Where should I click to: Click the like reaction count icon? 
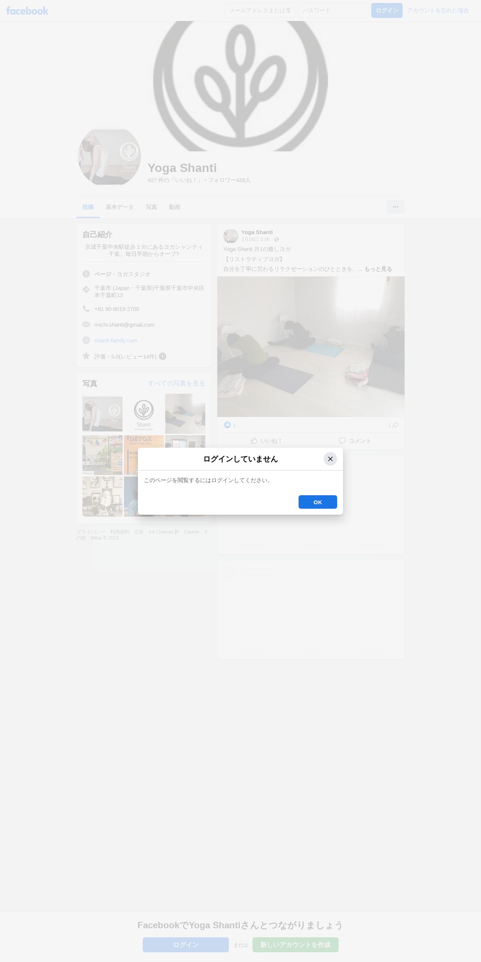click(x=227, y=425)
